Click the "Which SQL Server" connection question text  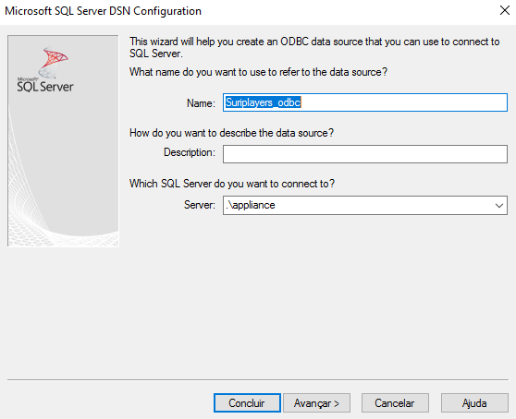pos(232,184)
